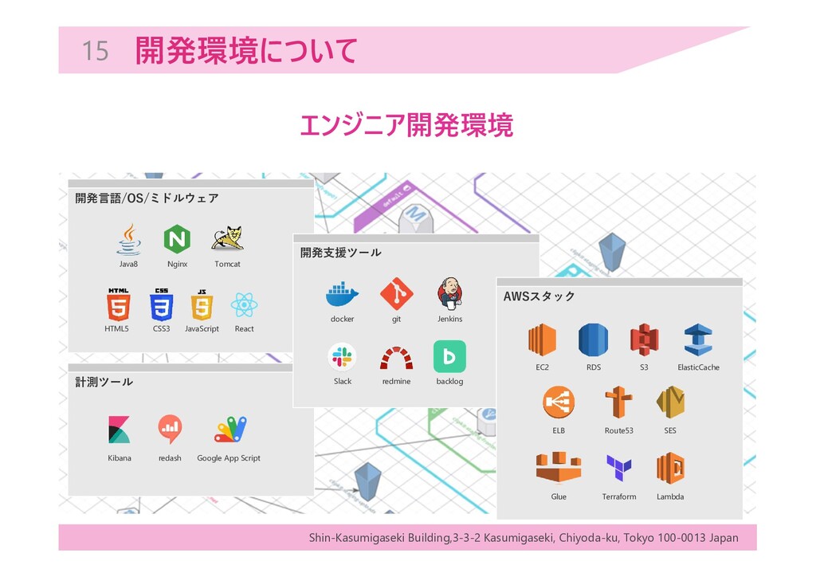Click the redash chart bubble icon
The image size is (816, 577).
point(170,430)
